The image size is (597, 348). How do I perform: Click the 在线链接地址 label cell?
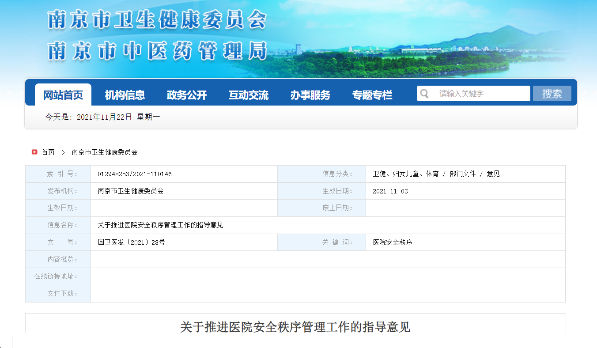click(58, 276)
